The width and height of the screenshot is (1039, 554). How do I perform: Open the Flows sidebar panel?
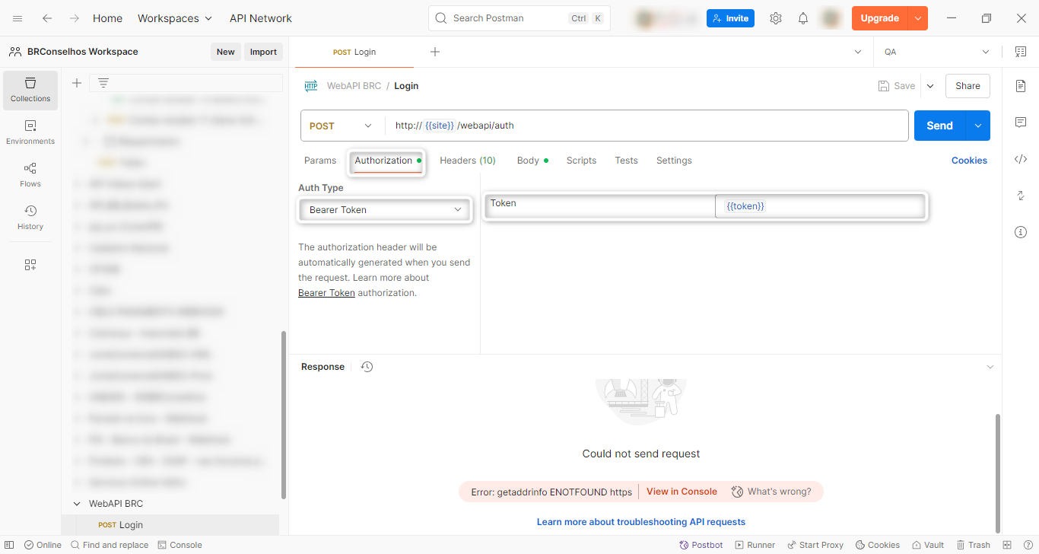30,175
